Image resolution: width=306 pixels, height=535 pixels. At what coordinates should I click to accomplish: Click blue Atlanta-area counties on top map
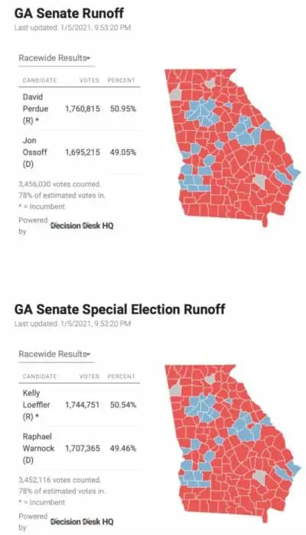point(201,111)
